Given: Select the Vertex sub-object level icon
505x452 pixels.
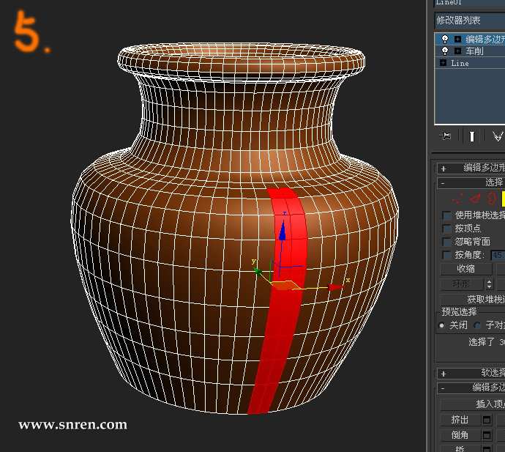Looking at the screenshot, I should click(x=457, y=199).
